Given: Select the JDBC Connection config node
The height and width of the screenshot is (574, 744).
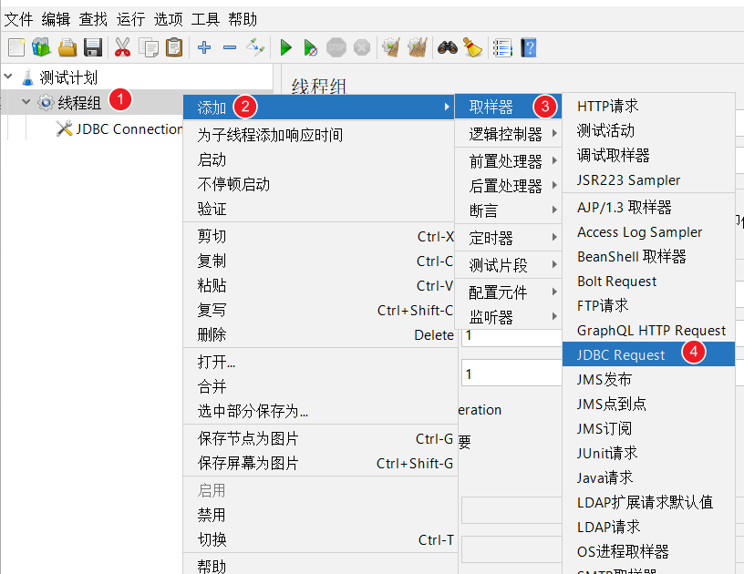Looking at the screenshot, I should click(x=119, y=129).
